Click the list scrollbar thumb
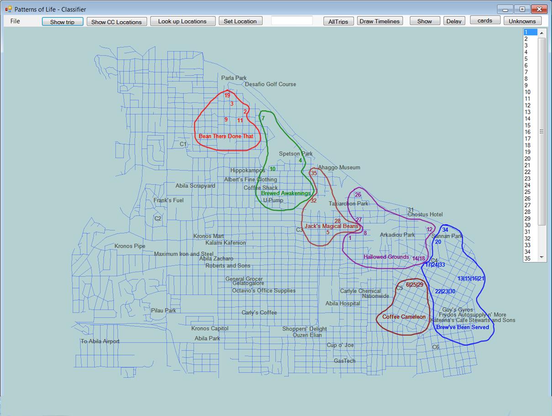Image resolution: width=552 pixels, height=416 pixels. click(x=542, y=131)
